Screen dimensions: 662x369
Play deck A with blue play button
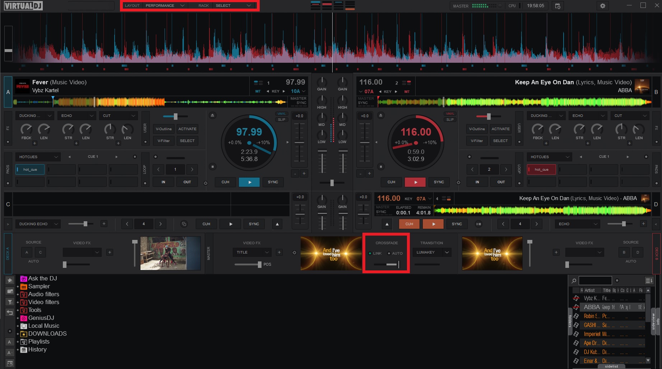click(x=249, y=182)
